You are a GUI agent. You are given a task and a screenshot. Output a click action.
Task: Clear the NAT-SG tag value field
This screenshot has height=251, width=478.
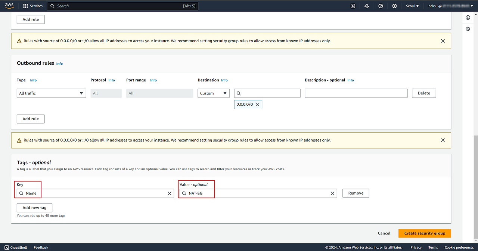332,193
